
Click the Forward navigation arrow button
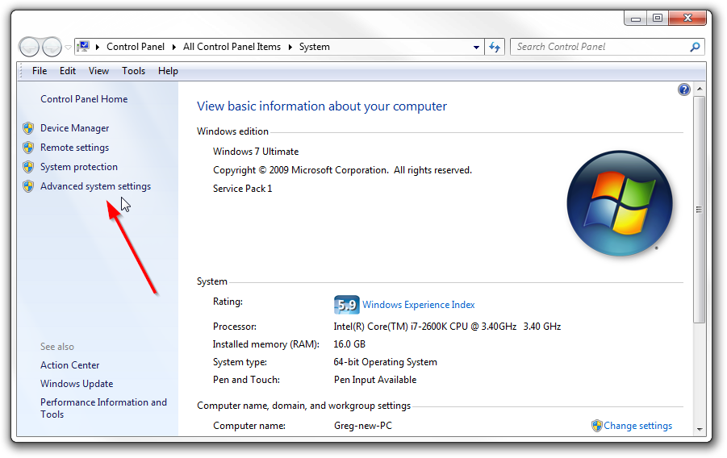coord(52,47)
